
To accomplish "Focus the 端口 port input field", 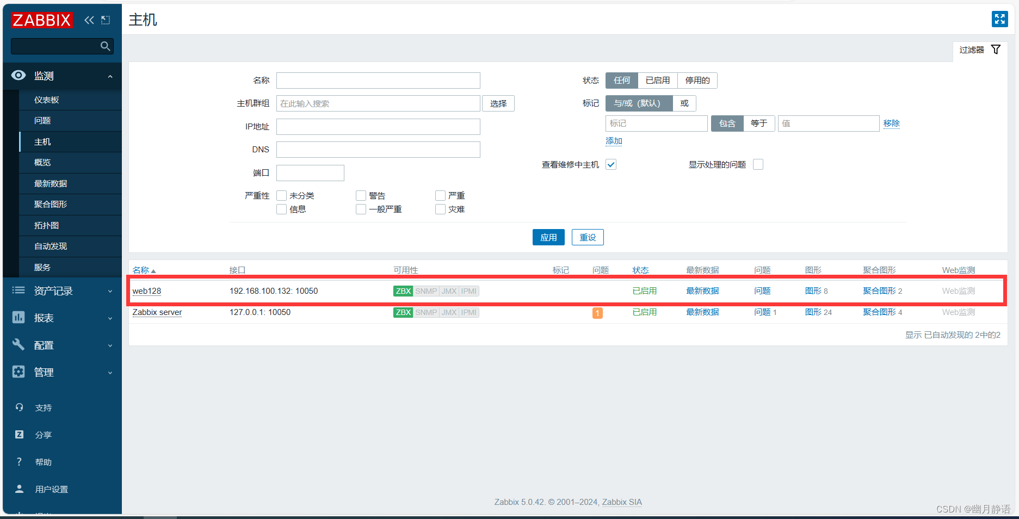I will [x=310, y=173].
